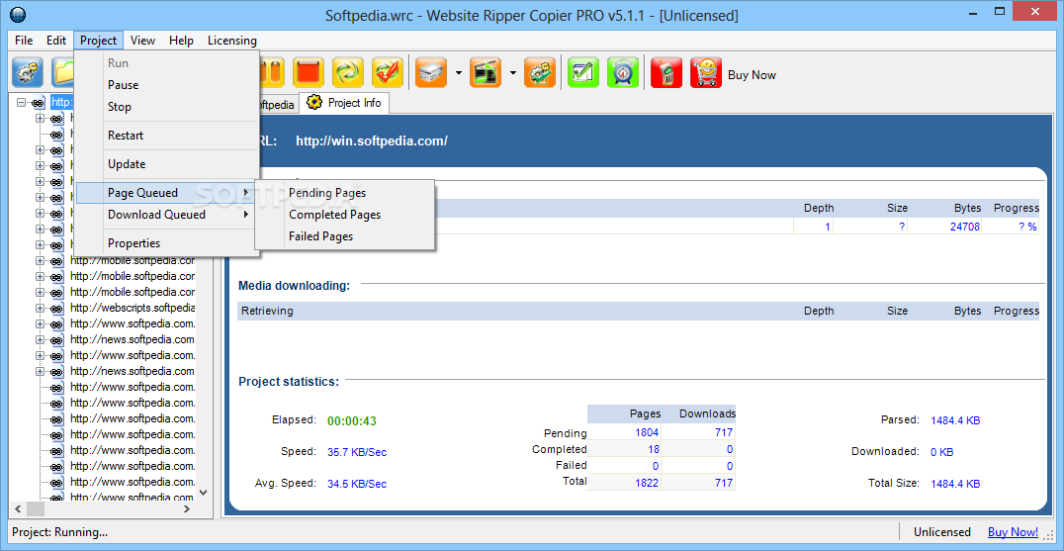Open the File menu
This screenshot has width=1064, height=551.
(x=24, y=40)
